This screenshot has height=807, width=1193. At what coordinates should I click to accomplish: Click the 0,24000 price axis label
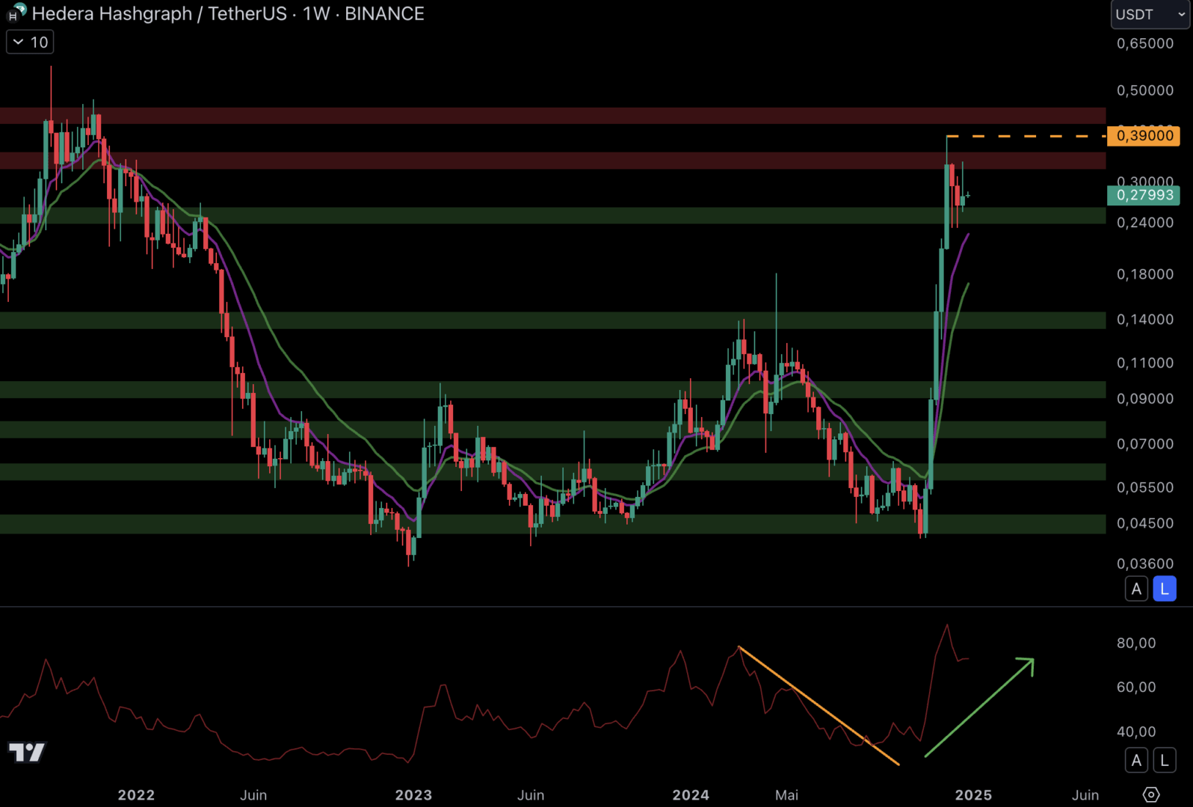click(1144, 223)
